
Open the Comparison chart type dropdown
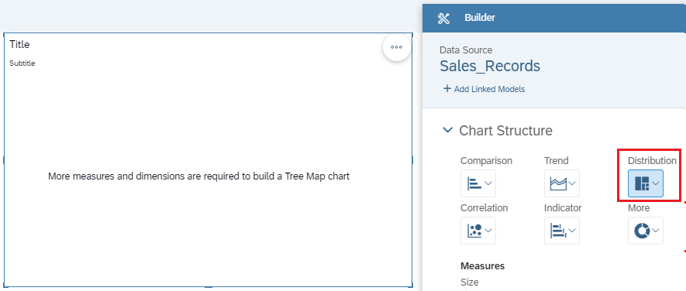[478, 183]
